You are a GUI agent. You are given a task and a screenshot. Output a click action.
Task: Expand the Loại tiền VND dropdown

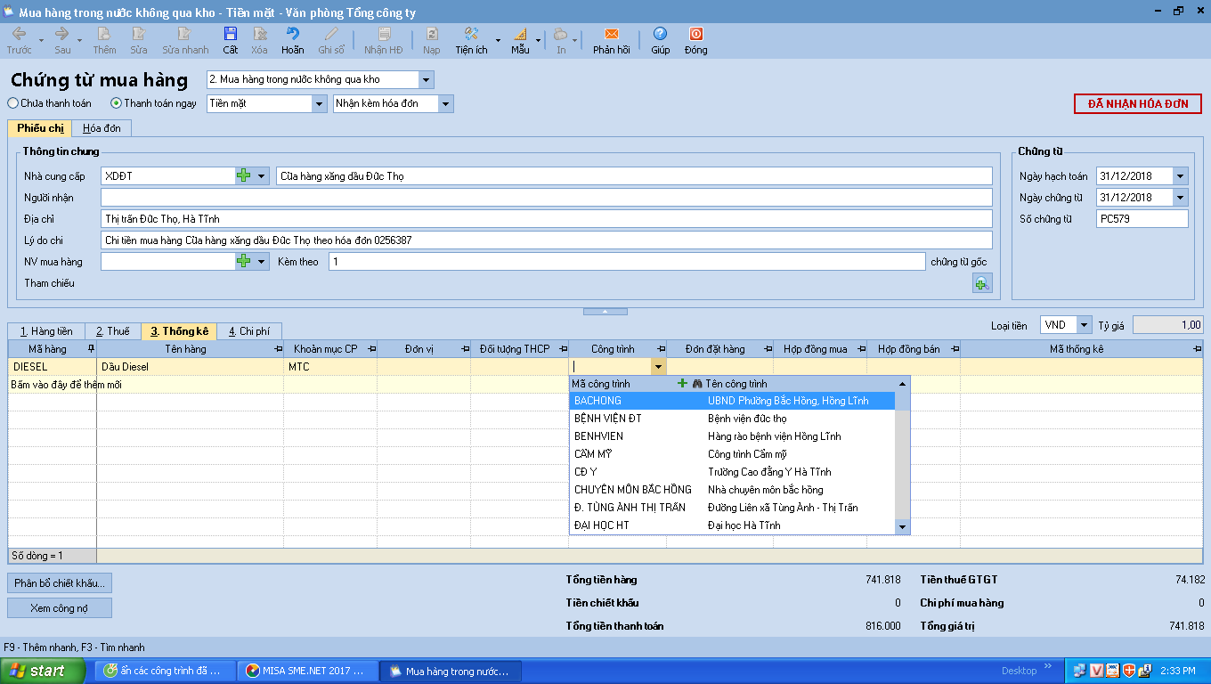pyautogui.click(x=1084, y=326)
